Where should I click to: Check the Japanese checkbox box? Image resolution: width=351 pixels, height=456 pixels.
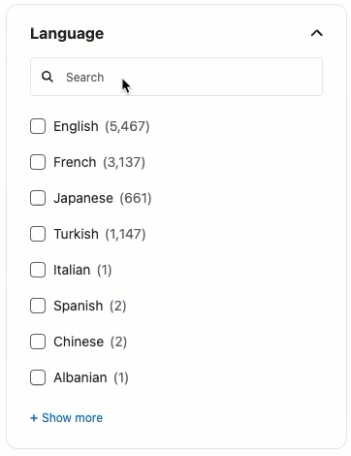click(38, 198)
